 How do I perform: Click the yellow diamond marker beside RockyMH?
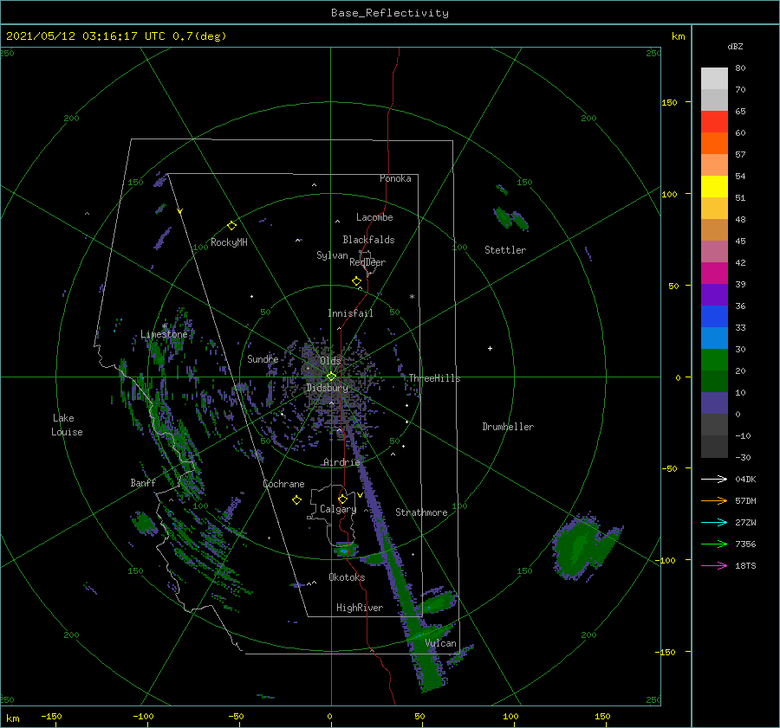pyautogui.click(x=231, y=226)
